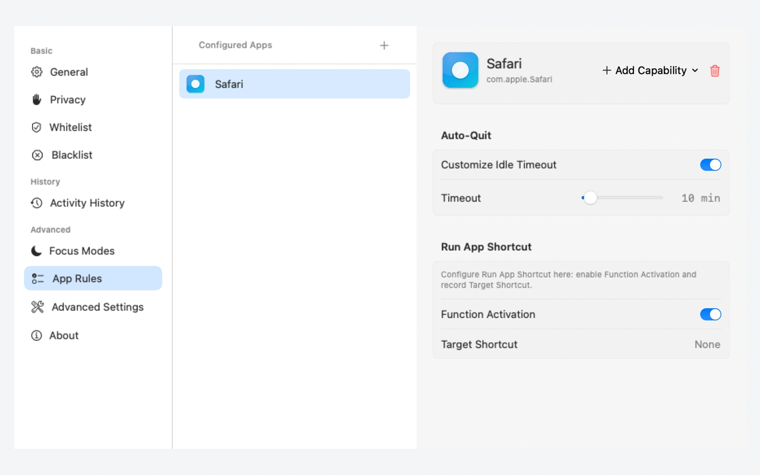Click the Run App Shortcut heading
The height and width of the screenshot is (475, 760).
tap(486, 247)
